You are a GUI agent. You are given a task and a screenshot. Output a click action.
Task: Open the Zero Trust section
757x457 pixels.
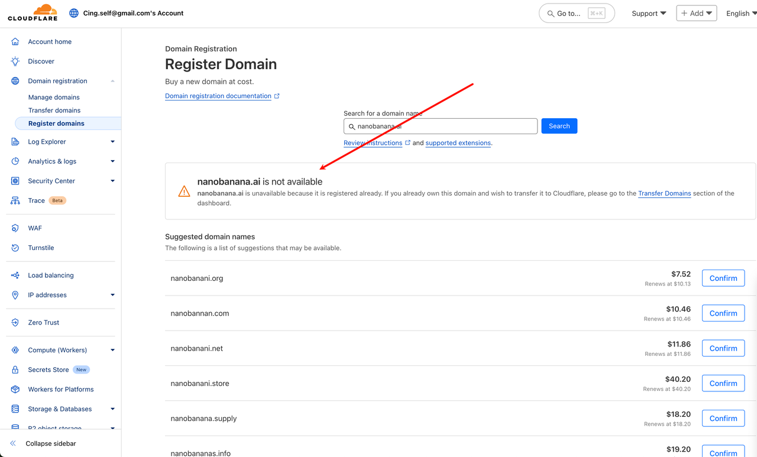(44, 323)
